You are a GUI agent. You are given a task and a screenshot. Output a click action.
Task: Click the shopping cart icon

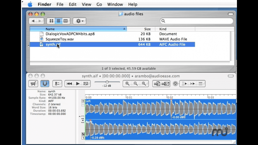coord(33,84)
